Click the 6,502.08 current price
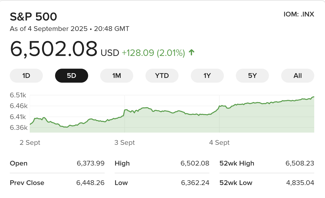Screen dimensions: 325x198 click(54, 49)
